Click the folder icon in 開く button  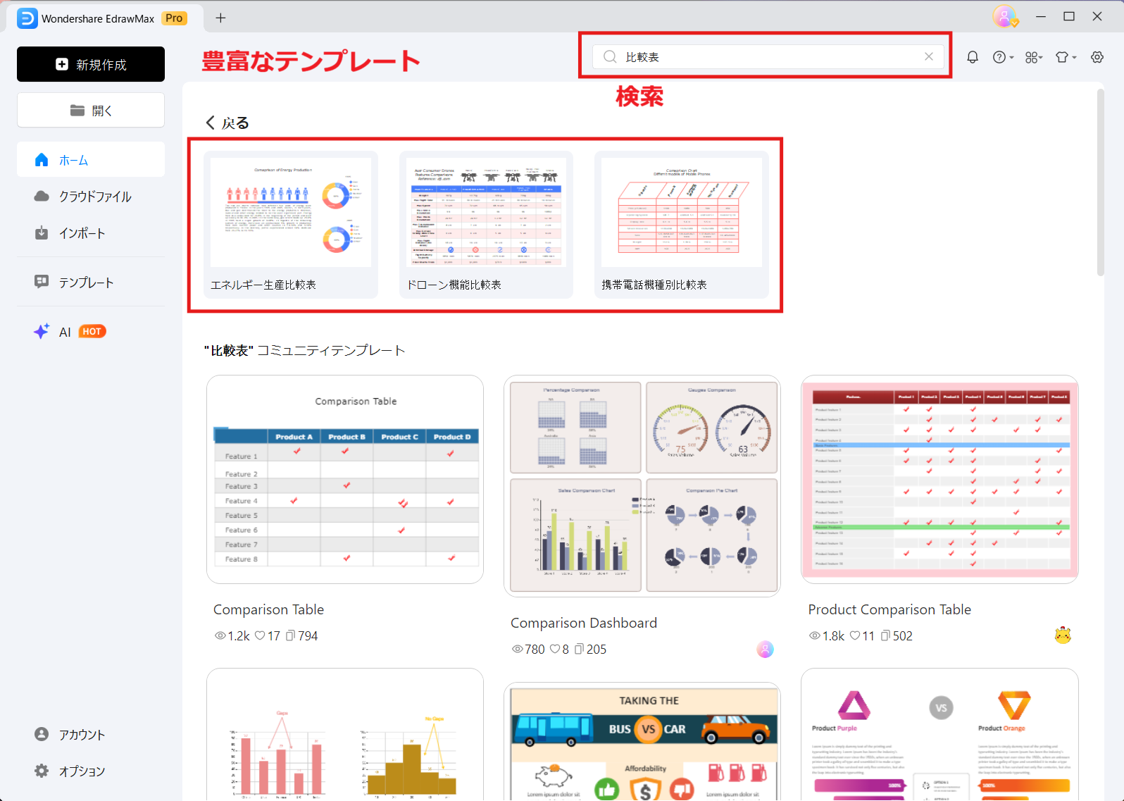click(x=77, y=111)
